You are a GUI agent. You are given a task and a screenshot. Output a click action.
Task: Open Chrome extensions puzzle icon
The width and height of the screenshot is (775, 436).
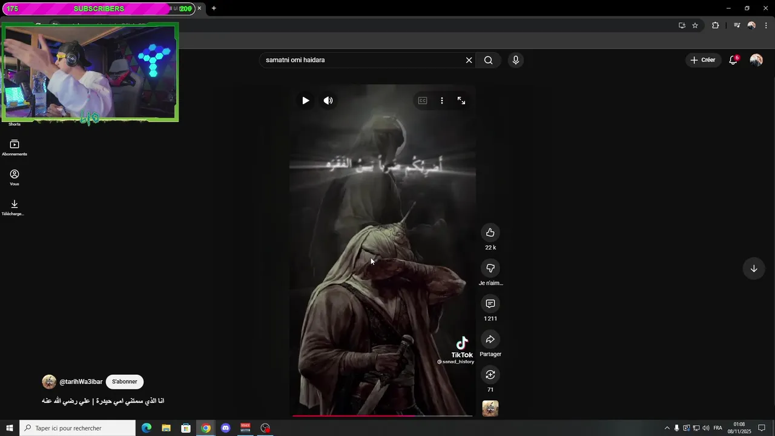click(x=716, y=25)
